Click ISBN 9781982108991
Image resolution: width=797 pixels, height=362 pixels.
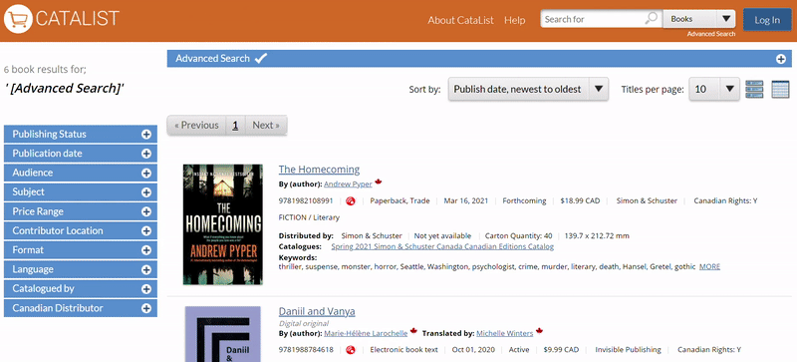point(306,201)
